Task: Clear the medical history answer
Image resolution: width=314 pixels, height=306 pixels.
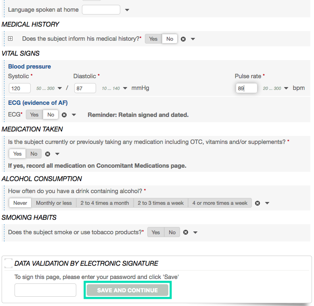Action: click(183, 39)
